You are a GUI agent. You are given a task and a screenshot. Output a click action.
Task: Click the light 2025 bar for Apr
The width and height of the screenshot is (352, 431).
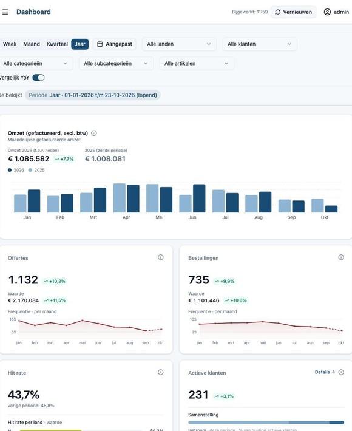coord(120,198)
